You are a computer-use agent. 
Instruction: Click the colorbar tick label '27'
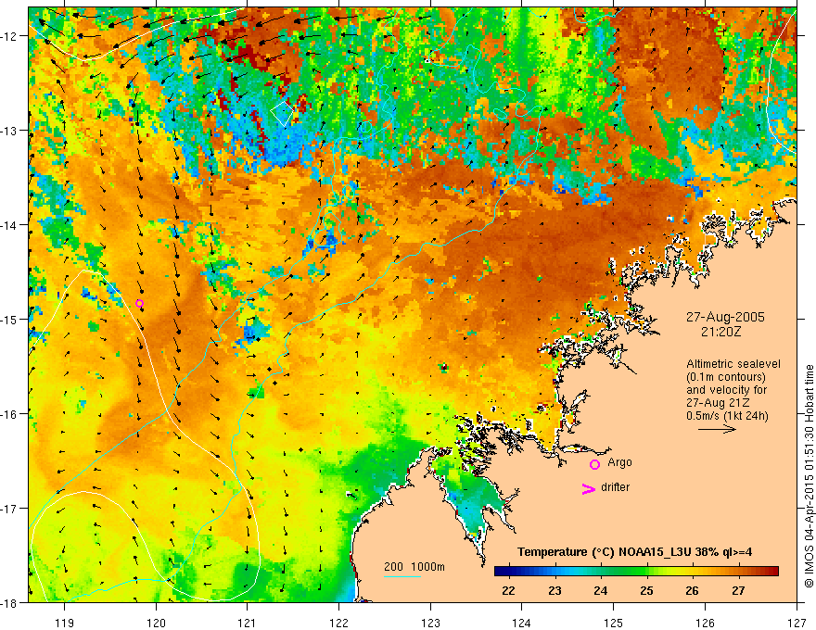click(738, 590)
